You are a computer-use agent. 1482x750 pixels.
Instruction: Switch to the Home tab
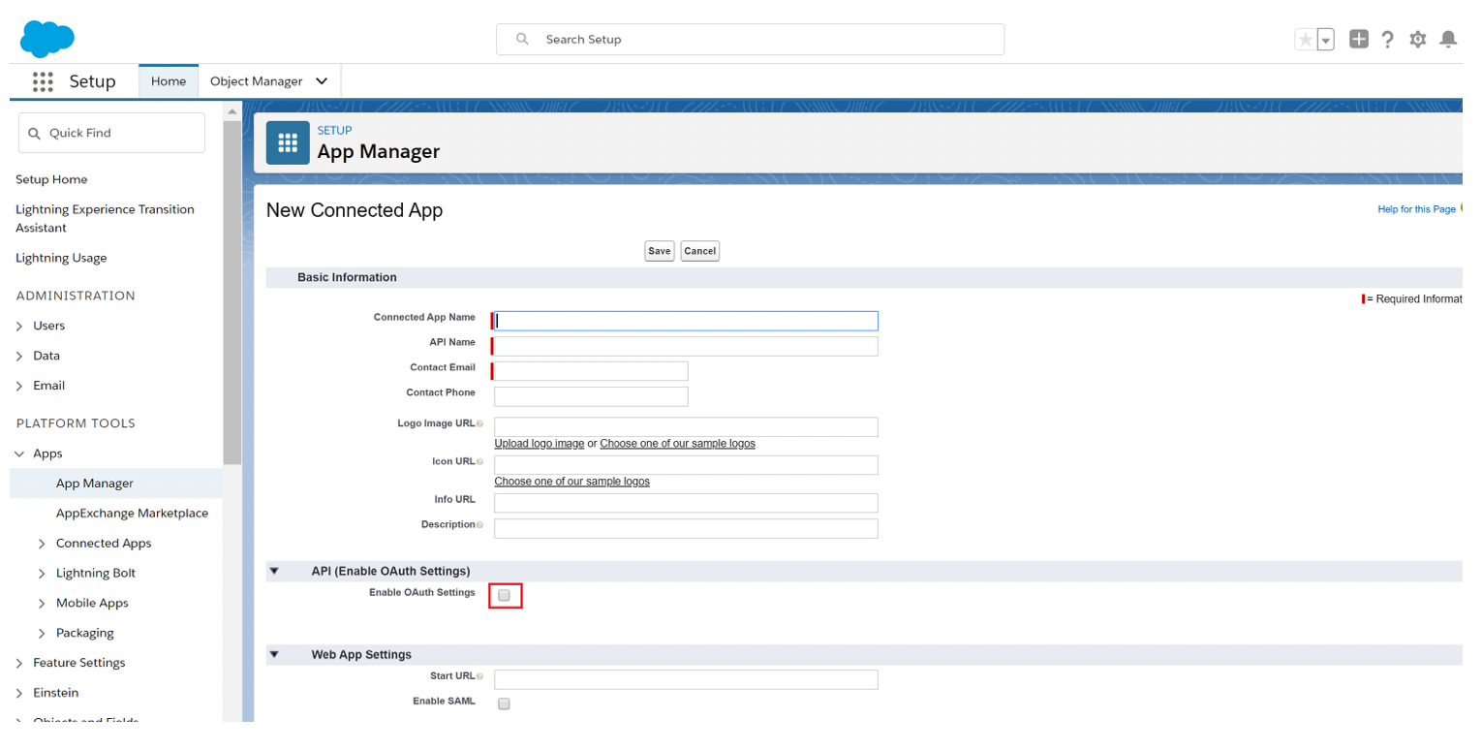click(x=169, y=81)
